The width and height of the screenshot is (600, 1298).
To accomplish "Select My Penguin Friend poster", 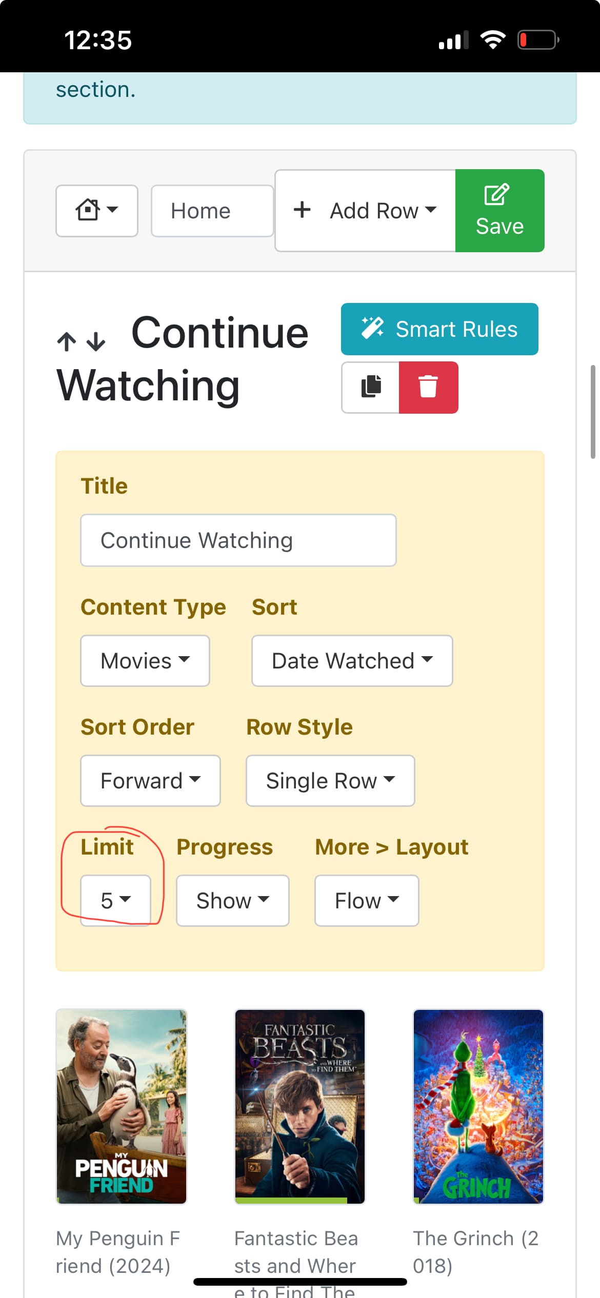I will tap(122, 1106).
